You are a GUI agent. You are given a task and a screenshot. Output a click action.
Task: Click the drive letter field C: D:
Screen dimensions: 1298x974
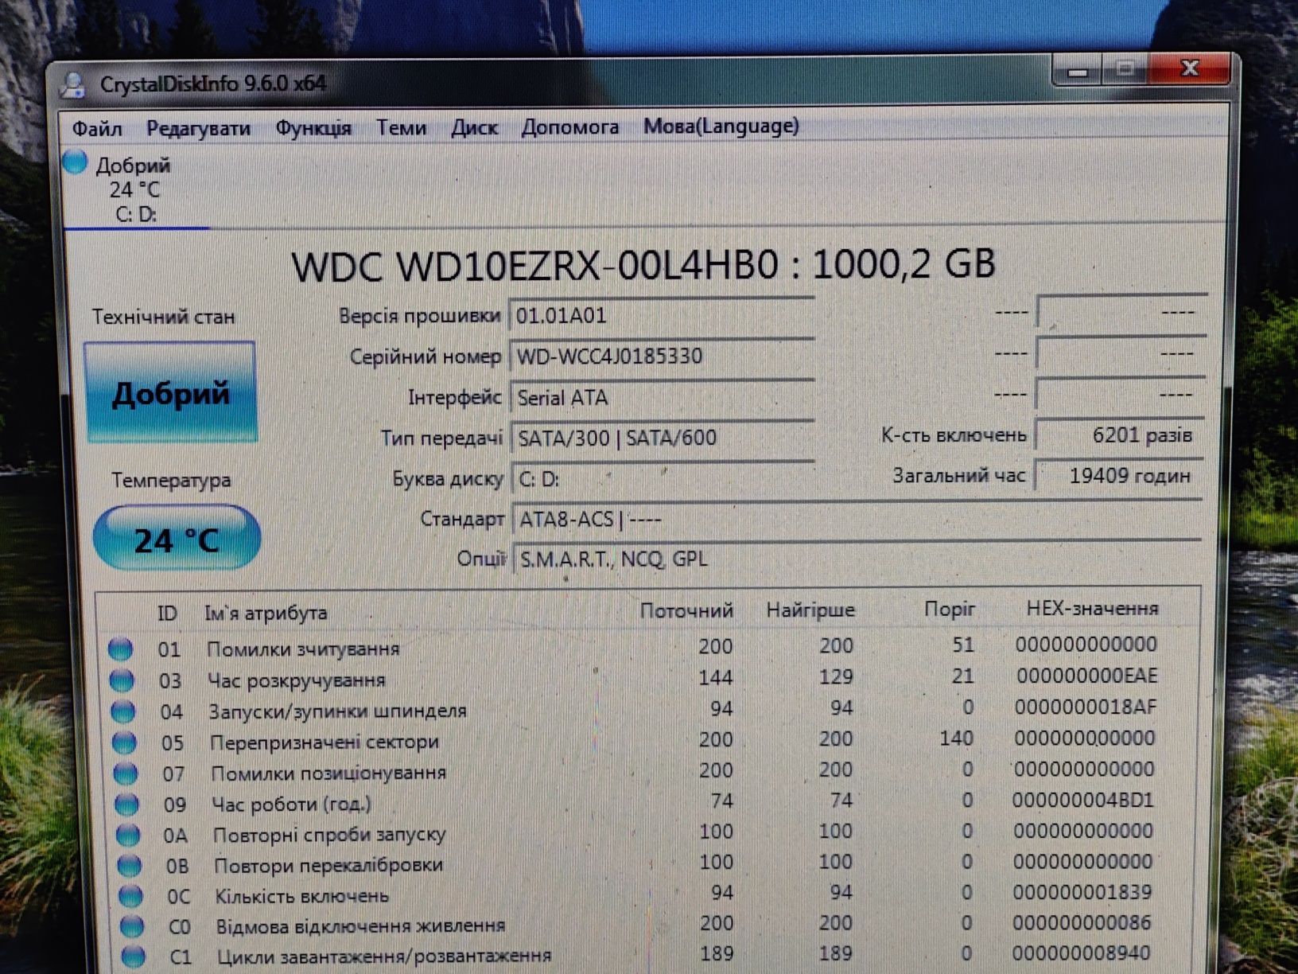[663, 479]
